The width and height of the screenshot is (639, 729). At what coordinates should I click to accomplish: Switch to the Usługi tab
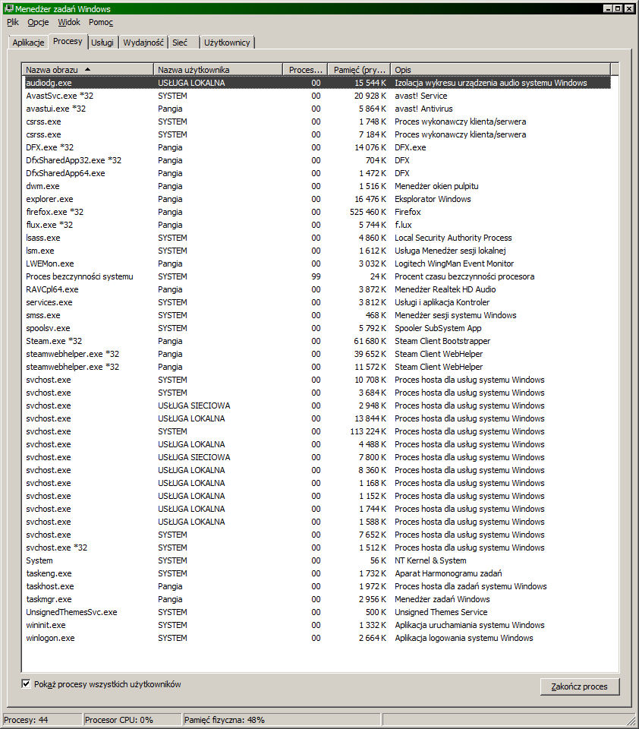click(x=102, y=43)
